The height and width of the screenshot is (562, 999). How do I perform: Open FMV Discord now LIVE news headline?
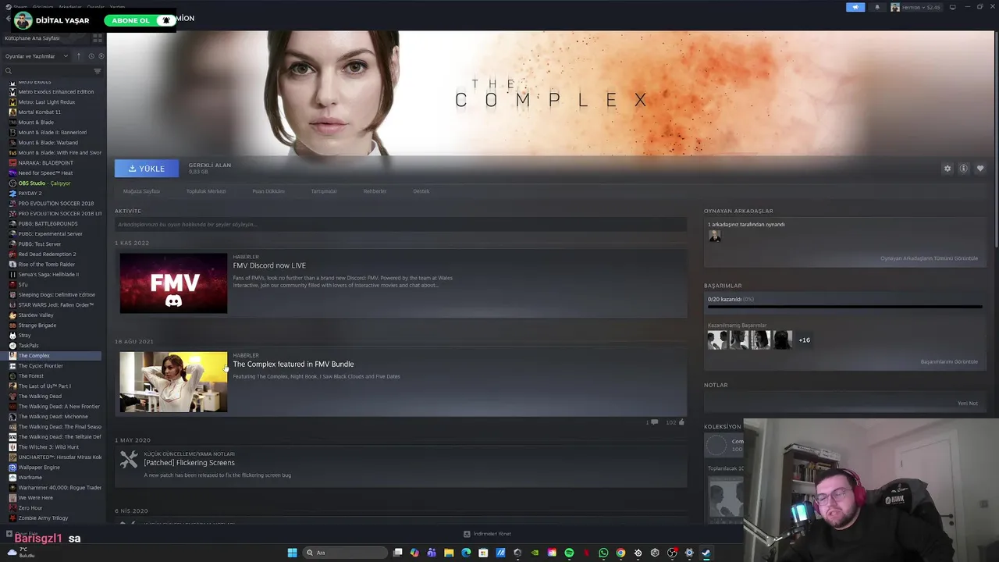pos(269,265)
